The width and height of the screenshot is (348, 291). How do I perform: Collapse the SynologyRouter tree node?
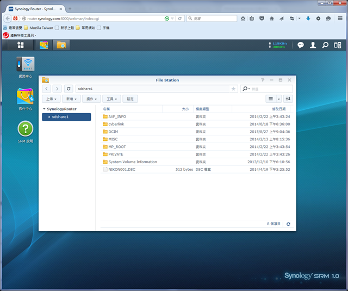click(x=44, y=109)
